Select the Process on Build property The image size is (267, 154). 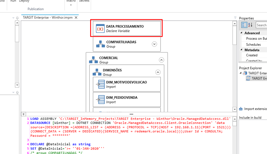[256, 39]
